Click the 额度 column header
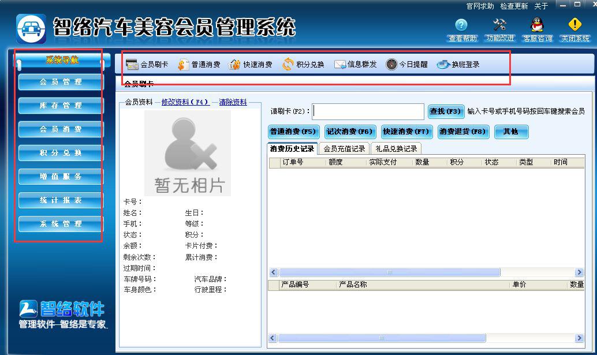Screen dimensions: 597x355 click(346, 162)
